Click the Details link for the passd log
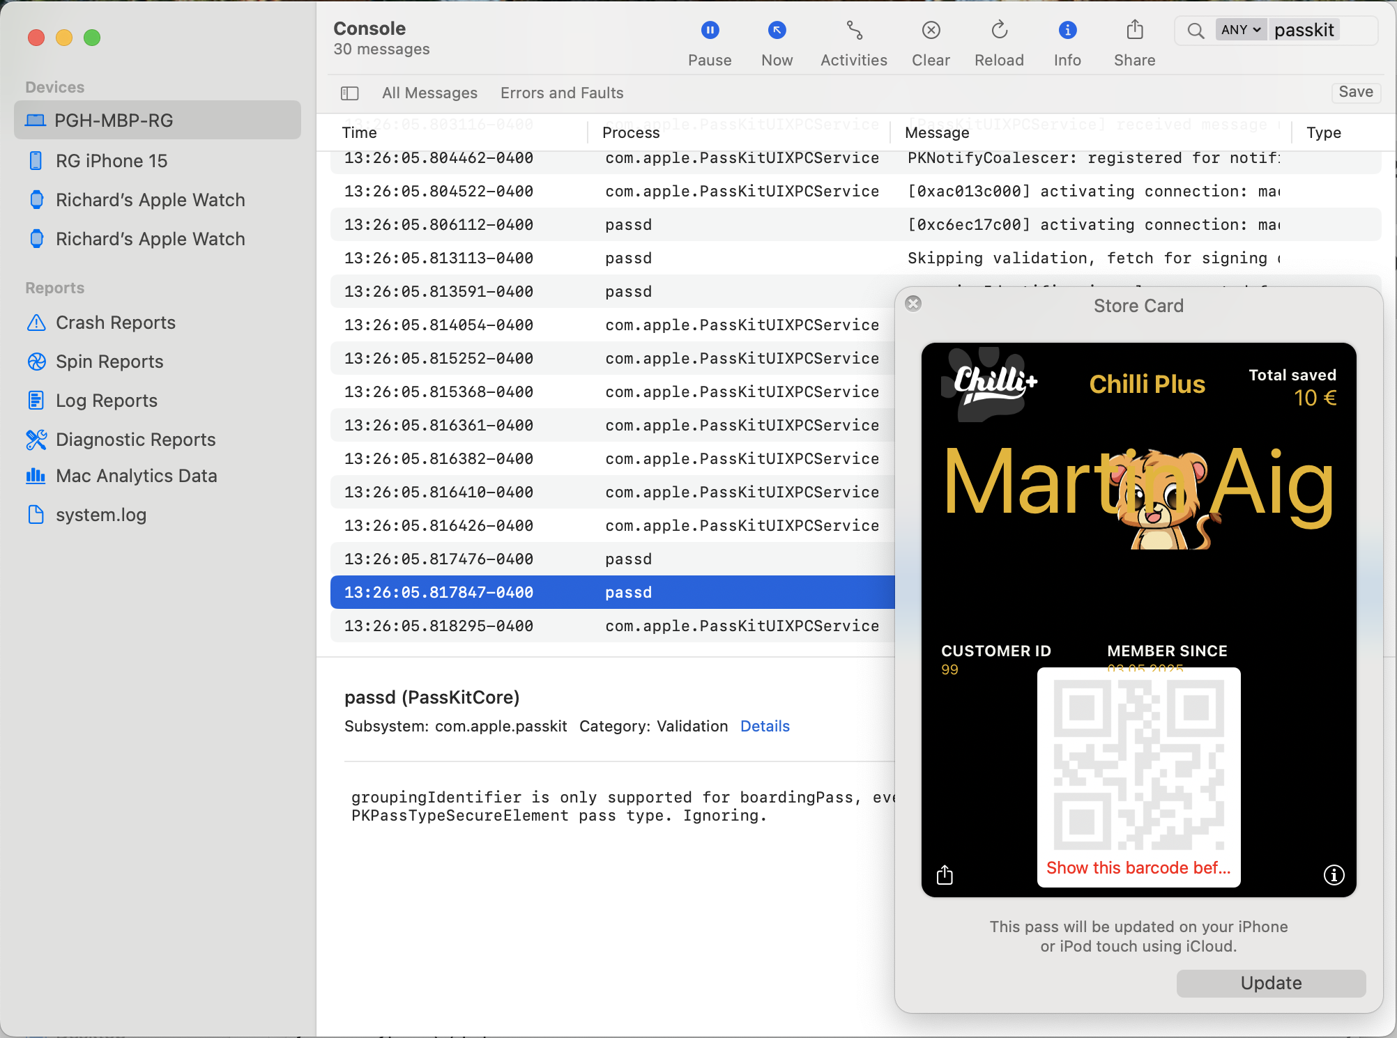The width and height of the screenshot is (1397, 1038). coord(765,726)
